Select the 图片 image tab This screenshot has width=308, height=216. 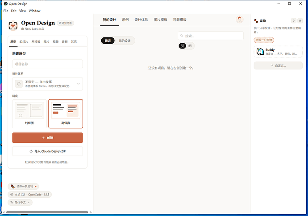point(46,41)
